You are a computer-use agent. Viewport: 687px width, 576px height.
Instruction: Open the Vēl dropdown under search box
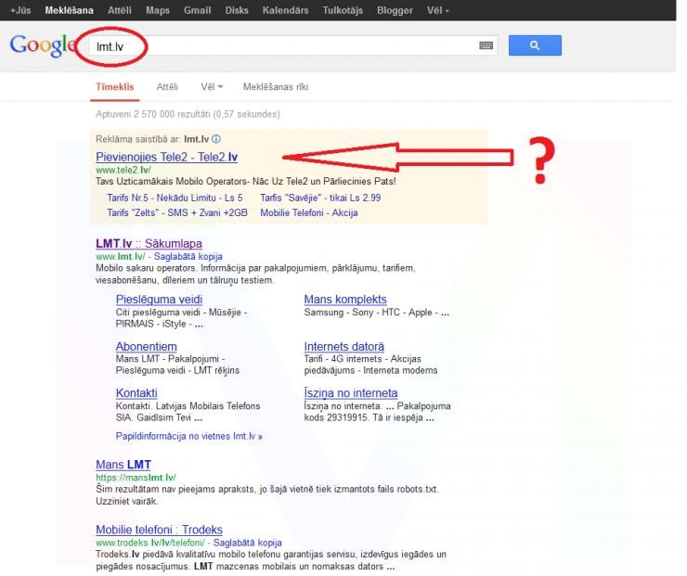pyautogui.click(x=212, y=86)
